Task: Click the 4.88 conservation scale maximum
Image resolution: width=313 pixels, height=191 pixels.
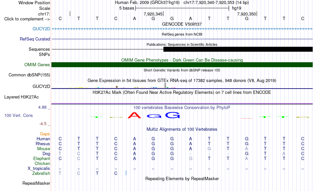Action: [x=42, y=107]
